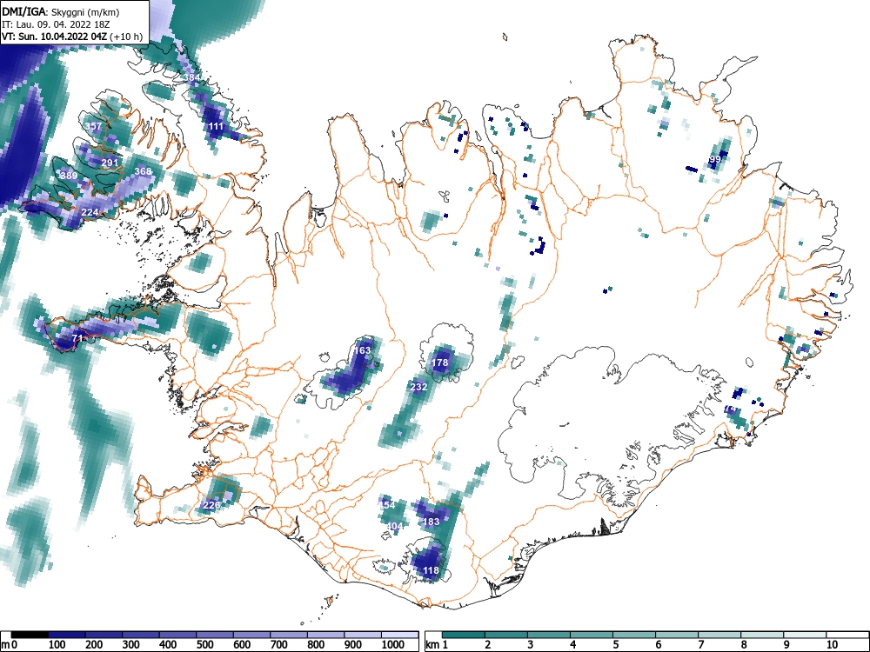Click the '1000' metre legend tick label
This screenshot has height=652, width=870.
392,645
